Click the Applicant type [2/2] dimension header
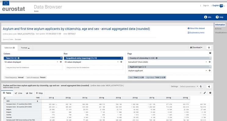 coord(169,67)
